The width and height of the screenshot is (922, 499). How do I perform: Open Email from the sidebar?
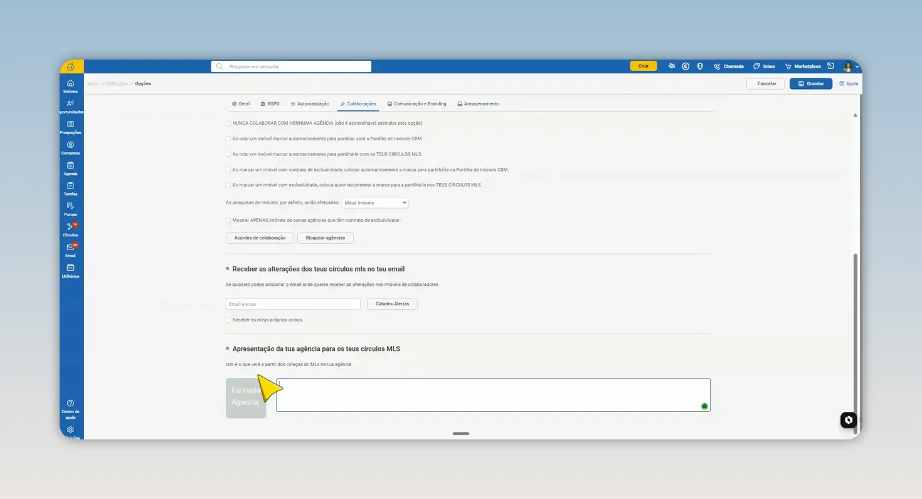(70, 248)
